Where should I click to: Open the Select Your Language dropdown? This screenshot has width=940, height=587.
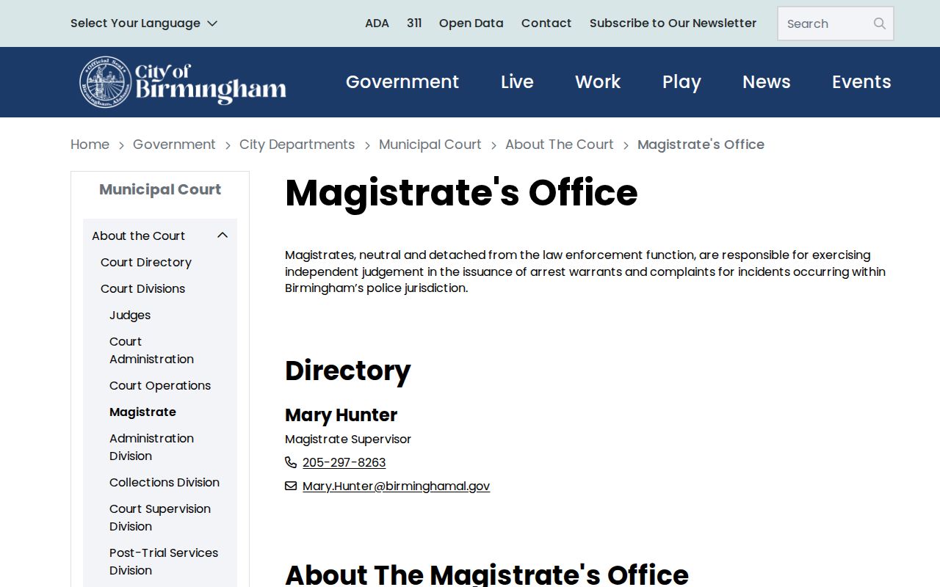tap(144, 23)
